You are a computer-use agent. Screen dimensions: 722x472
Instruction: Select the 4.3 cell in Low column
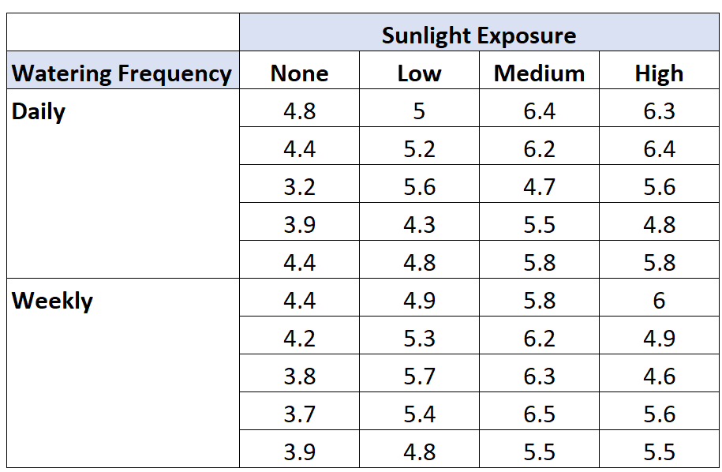coord(419,222)
